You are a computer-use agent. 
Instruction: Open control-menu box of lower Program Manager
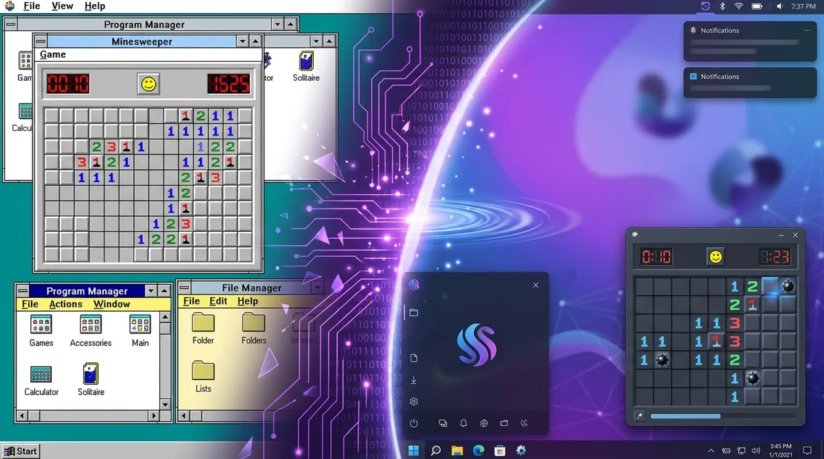point(22,291)
